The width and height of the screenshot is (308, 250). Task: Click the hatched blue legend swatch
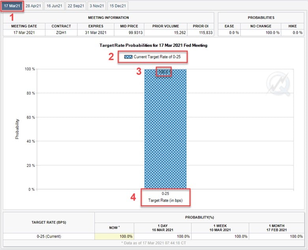pos(128,57)
